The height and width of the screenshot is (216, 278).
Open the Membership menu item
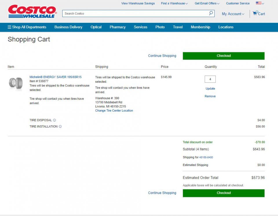200,27
